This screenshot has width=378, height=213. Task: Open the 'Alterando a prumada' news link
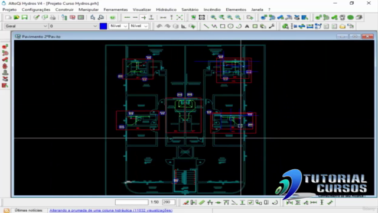(x=111, y=211)
